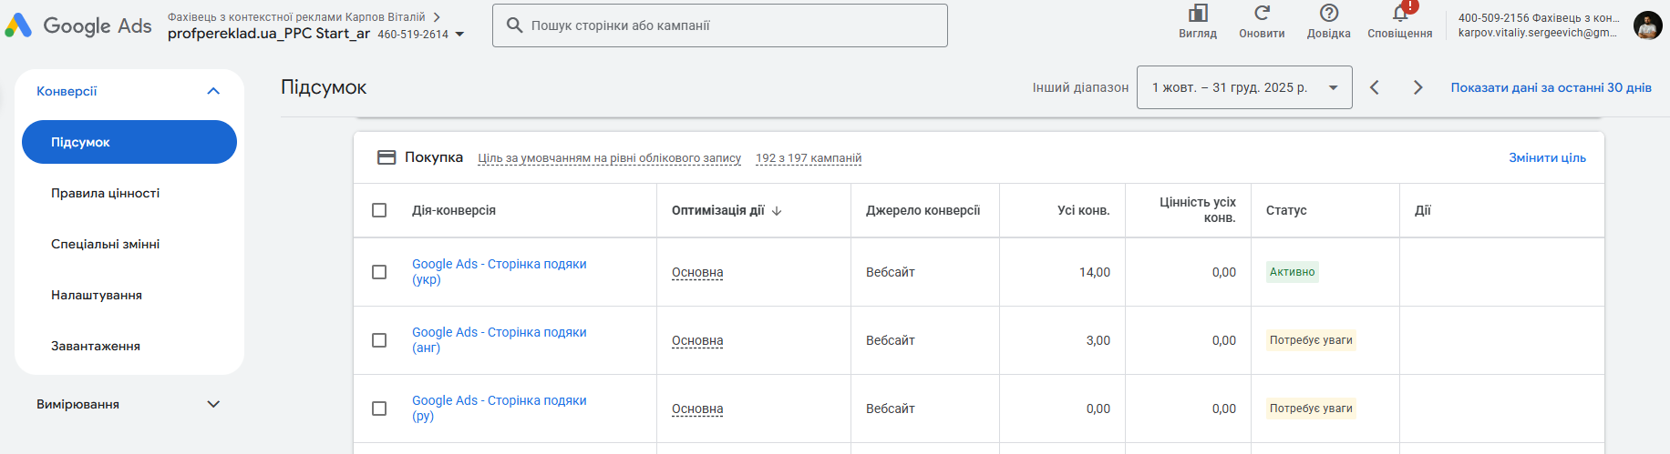The image size is (1670, 454).
Task: Collapse the Конверсії sidebar section
Action: coord(213,91)
